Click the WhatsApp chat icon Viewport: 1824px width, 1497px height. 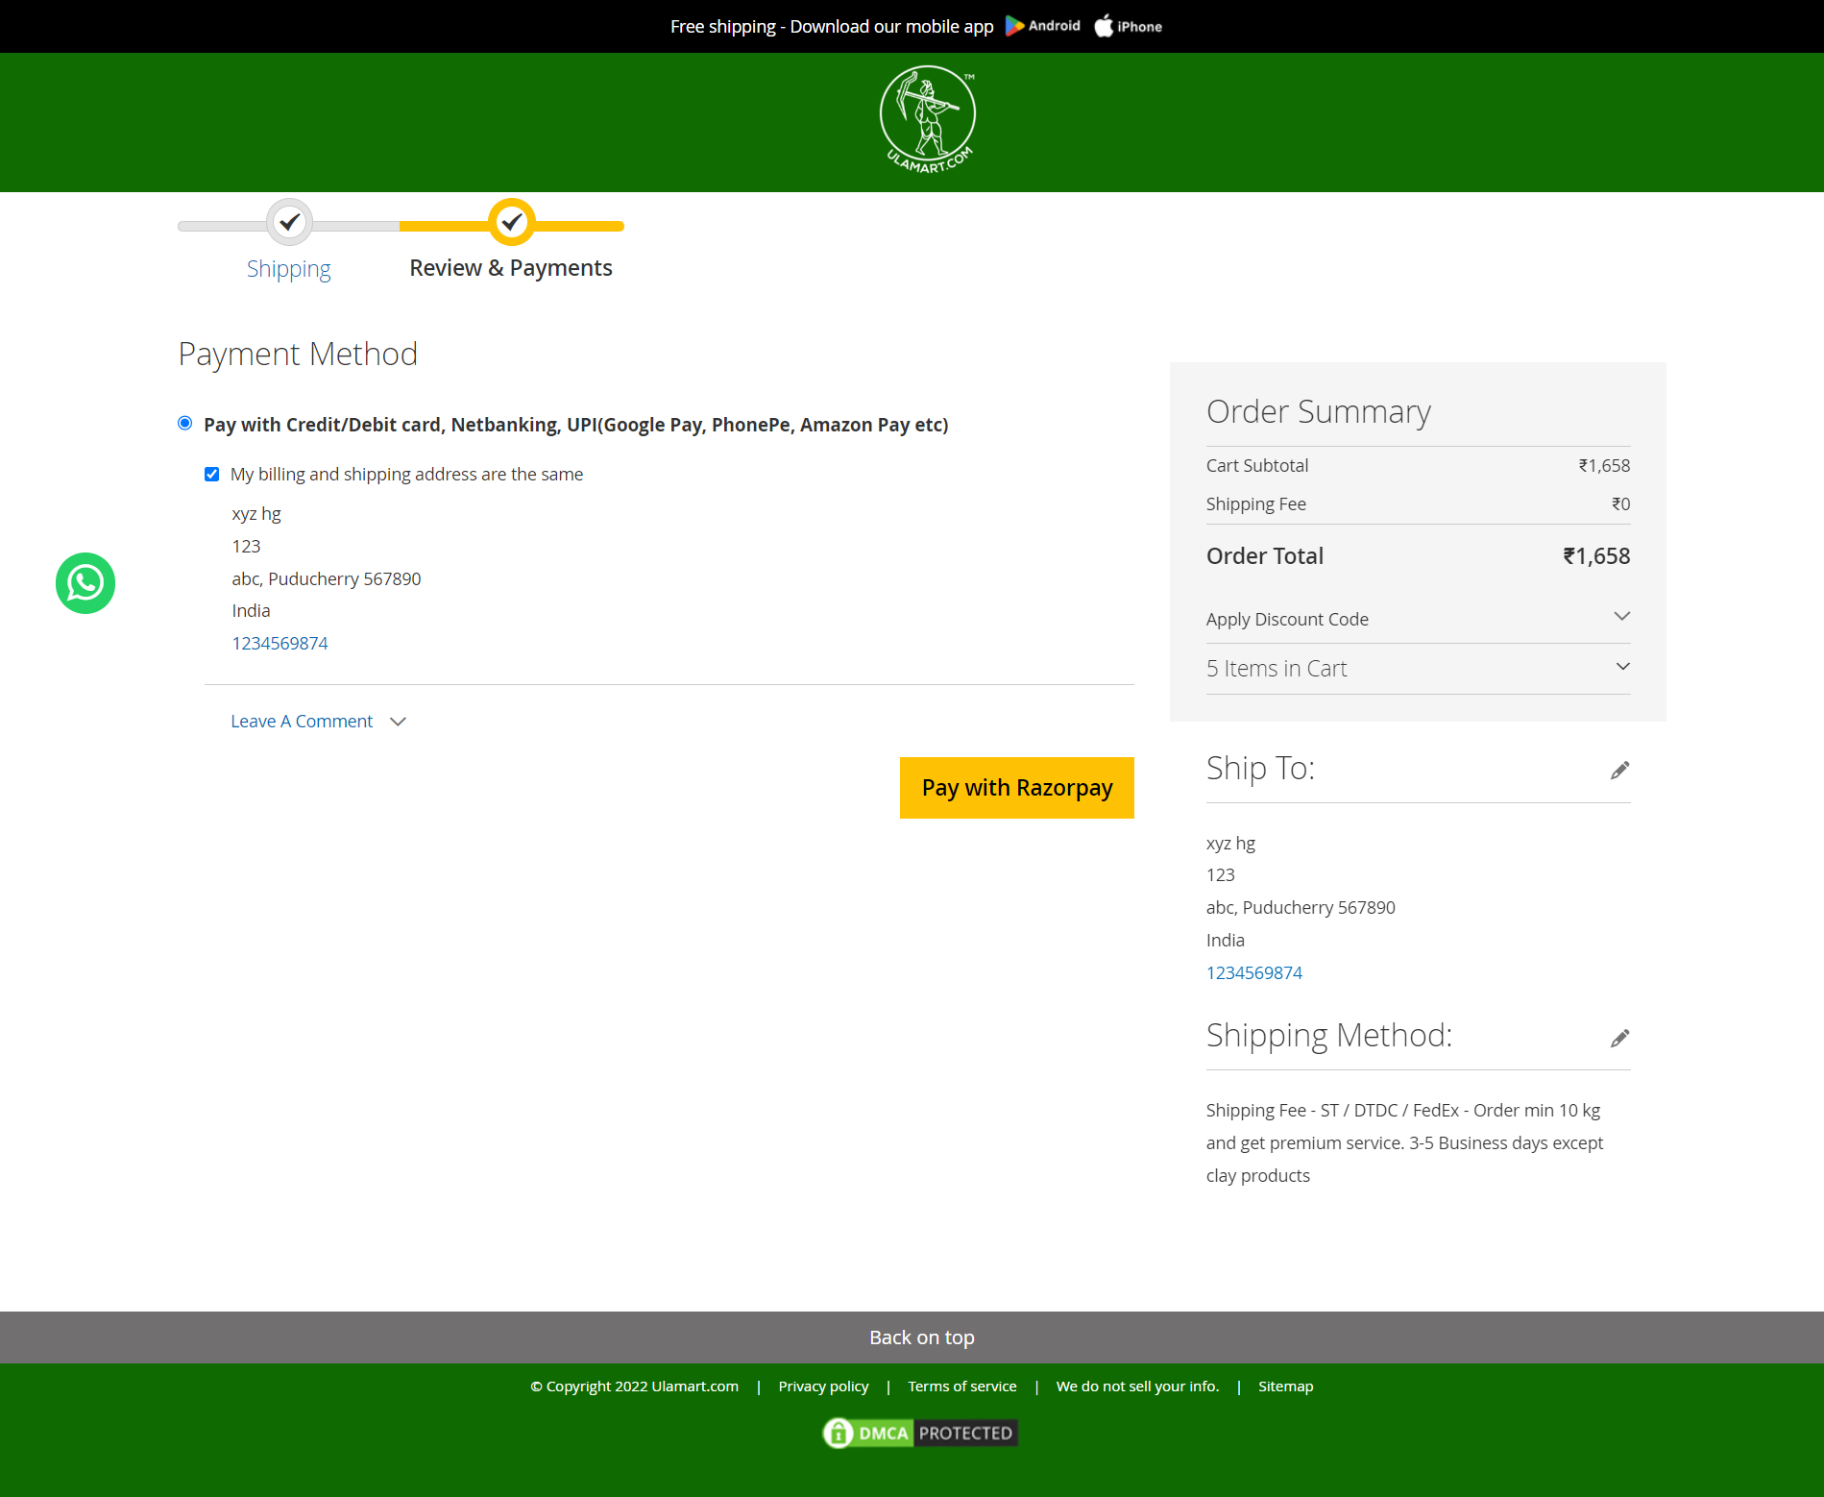(85, 582)
